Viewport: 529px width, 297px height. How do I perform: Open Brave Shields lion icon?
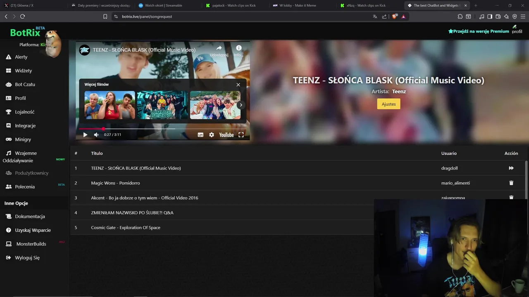[394, 16]
